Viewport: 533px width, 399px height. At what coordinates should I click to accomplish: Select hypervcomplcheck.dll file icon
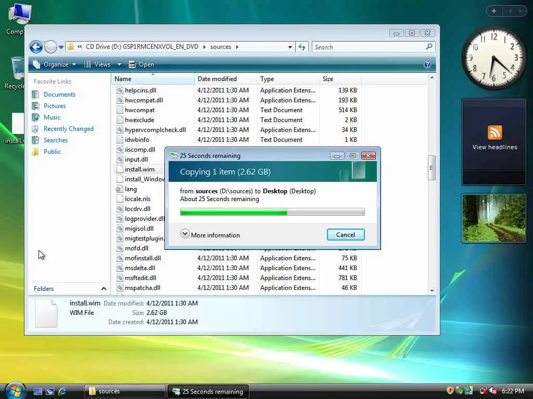[x=120, y=129]
